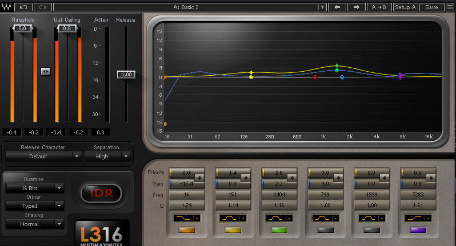
Task: Select the Freq field showing 7283
Action: tap(418, 195)
